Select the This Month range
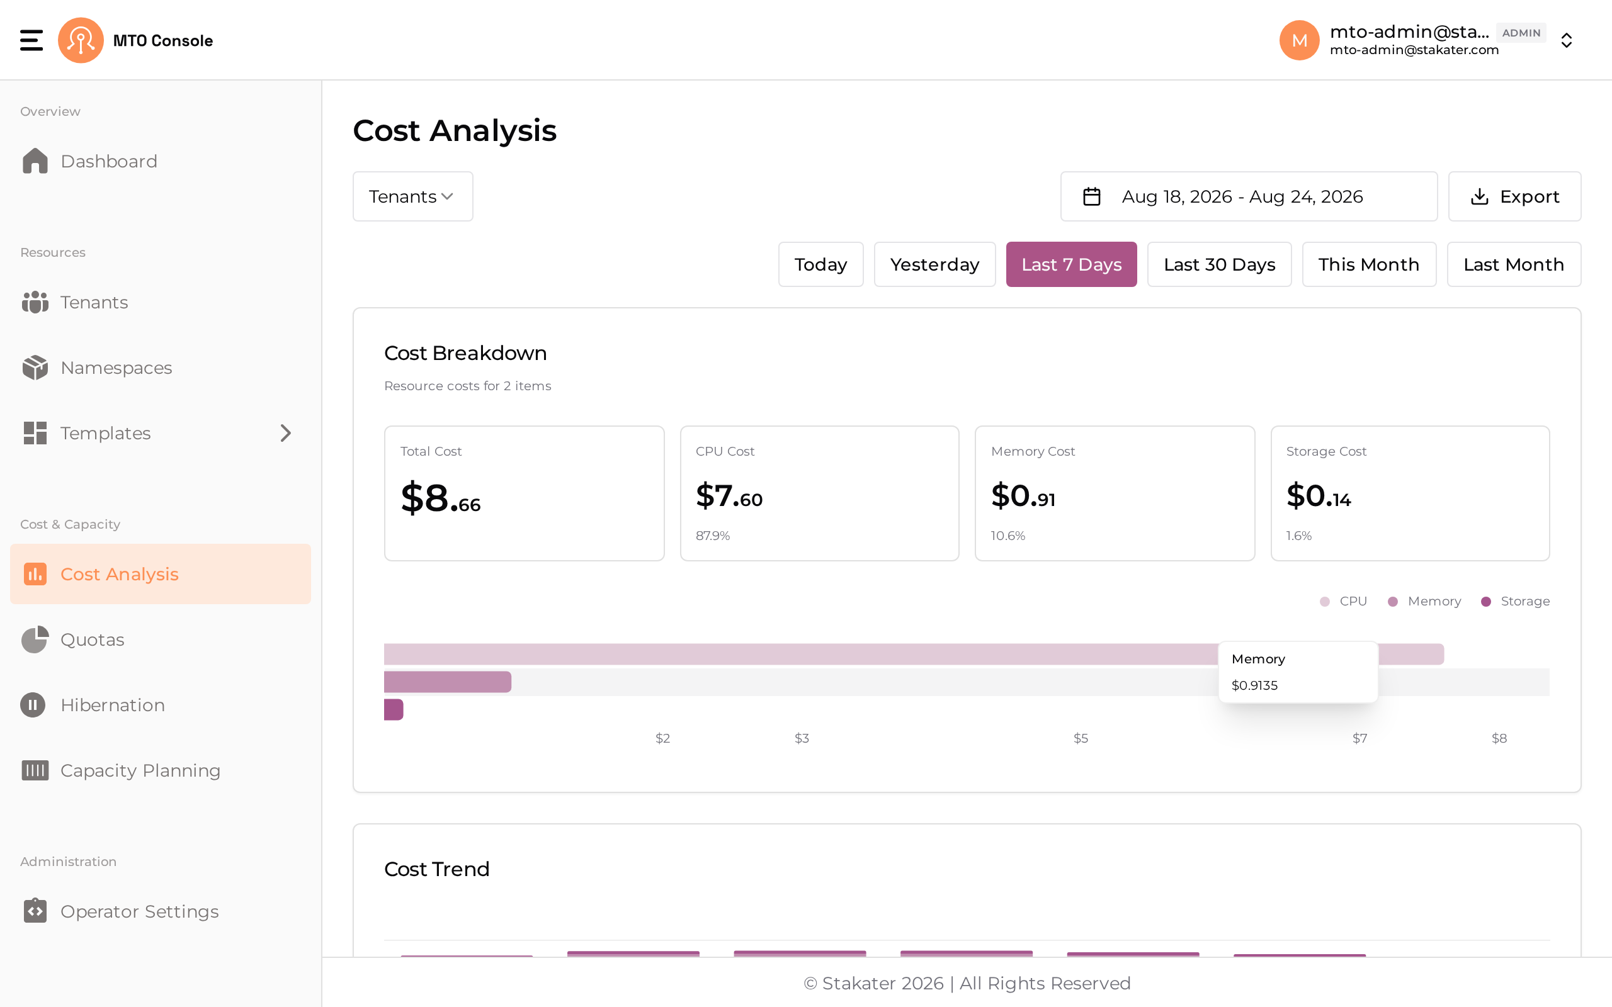 point(1369,264)
